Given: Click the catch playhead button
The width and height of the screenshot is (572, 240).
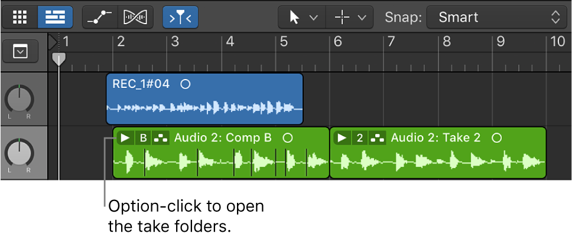Looking at the screenshot, I should 180,17.
